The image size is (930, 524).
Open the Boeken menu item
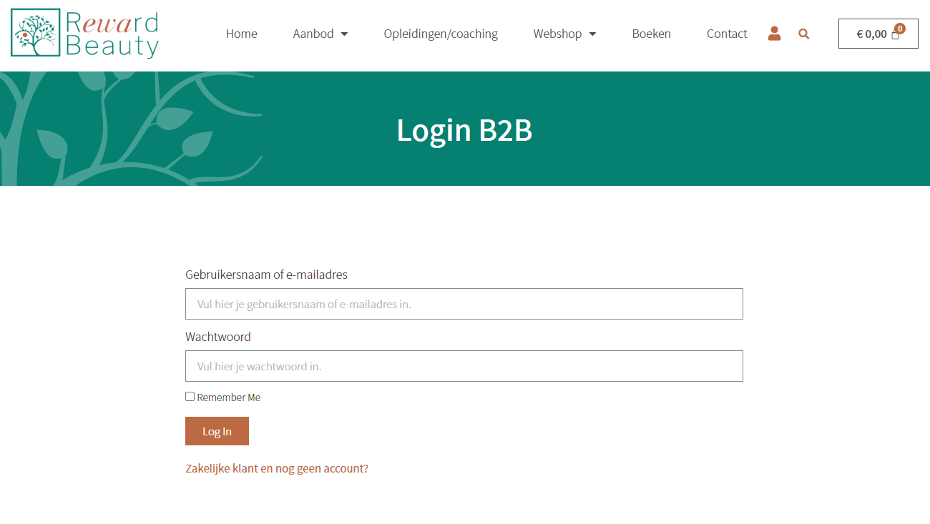tap(652, 34)
